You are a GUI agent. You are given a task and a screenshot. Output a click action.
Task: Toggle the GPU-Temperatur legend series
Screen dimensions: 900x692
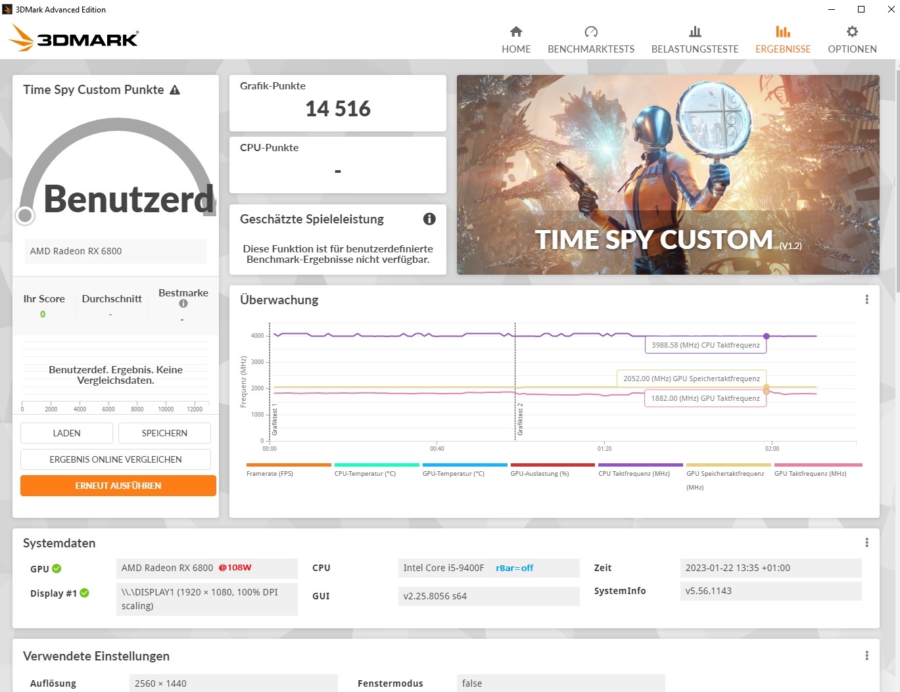(464, 470)
